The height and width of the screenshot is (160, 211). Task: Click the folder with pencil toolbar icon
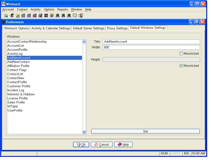coord(18,16)
